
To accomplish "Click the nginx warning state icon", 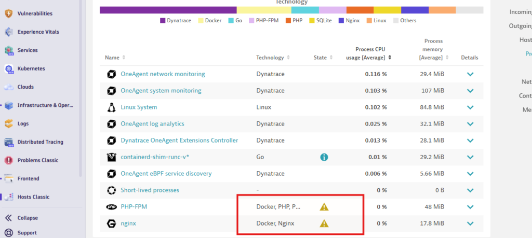I will 324,223.
